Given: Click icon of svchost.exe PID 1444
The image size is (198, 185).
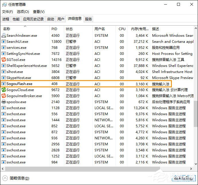Looking at the screenshot, I should 4,120.
